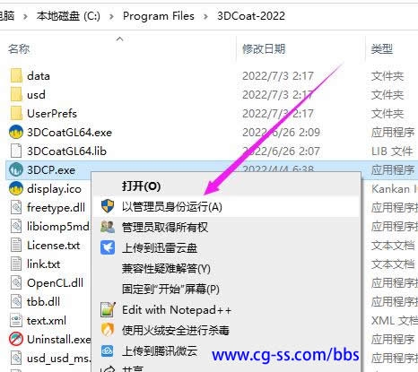Click the 3DCoatGL64.exe application icon
This screenshot has width=418, height=372.
(x=16, y=132)
